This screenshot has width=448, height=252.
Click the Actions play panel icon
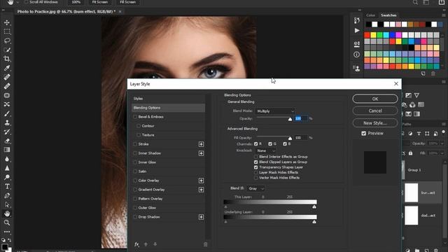click(x=357, y=30)
